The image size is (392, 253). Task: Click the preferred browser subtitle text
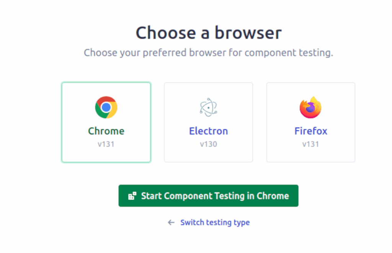click(x=208, y=52)
